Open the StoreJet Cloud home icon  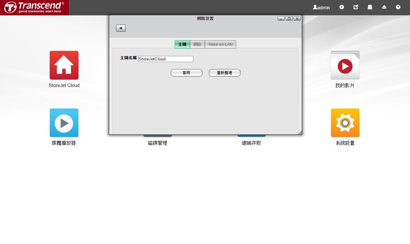pos(64,65)
